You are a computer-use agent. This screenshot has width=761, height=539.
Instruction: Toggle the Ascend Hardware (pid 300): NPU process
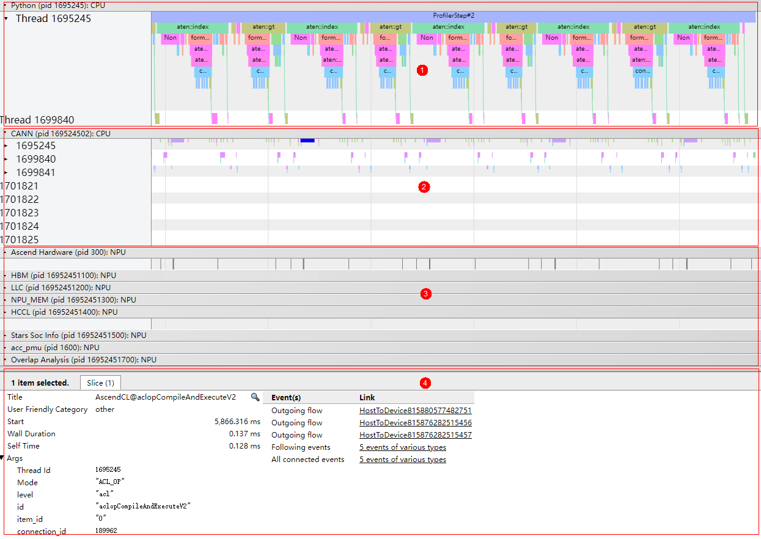coord(6,252)
